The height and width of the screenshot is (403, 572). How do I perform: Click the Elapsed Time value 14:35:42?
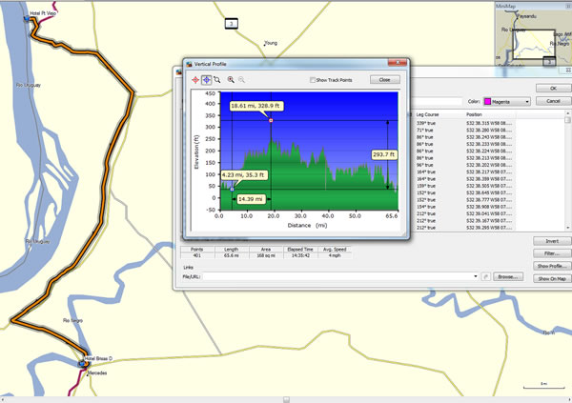click(300, 255)
